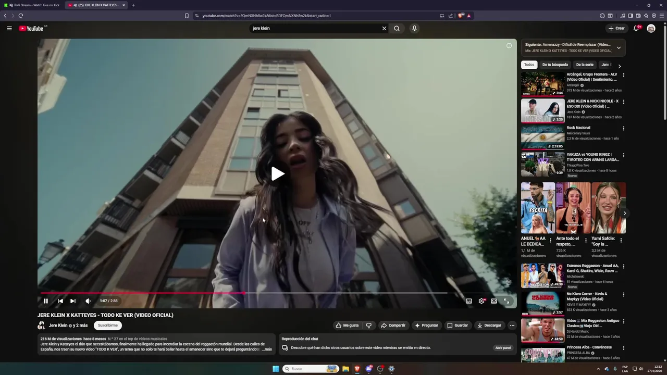Open a new browser tab with plus

133,5
